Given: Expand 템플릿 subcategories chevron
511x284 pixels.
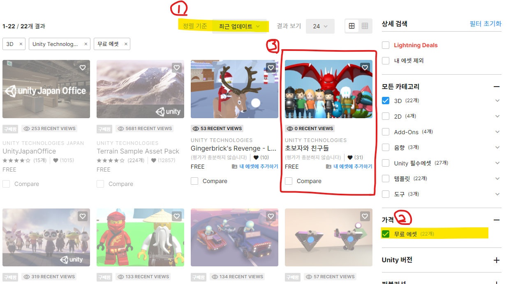Looking at the screenshot, I should click(497, 179).
